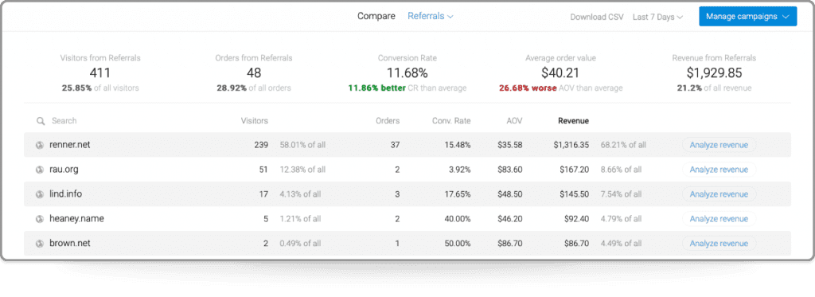Click rau.org revenue value $167.20
The height and width of the screenshot is (297, 815).
pyautogui.click(x=575, y=170)
